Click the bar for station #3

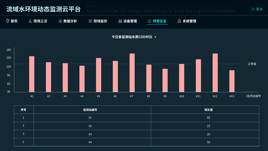[65, 78]
